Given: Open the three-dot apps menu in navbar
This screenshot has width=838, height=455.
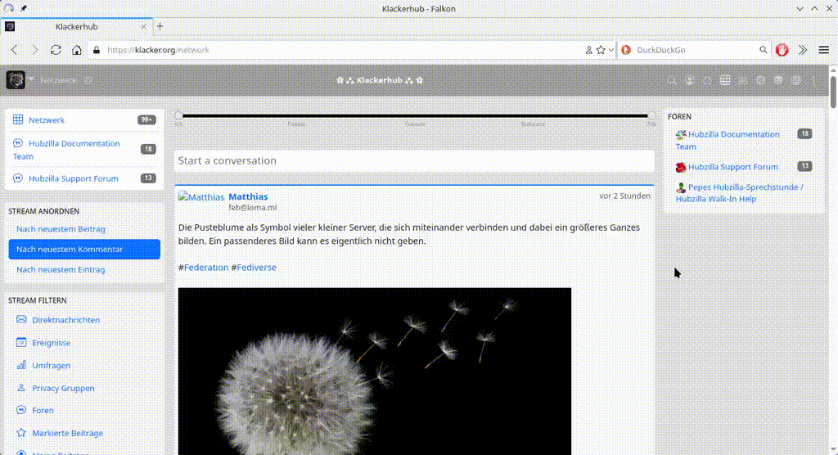Looking at the screenshot, I should (813, 80).
